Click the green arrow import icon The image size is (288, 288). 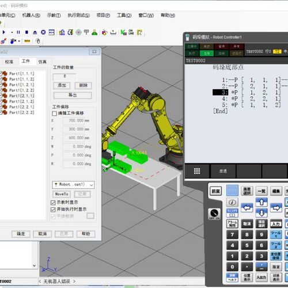pos(123,32)
